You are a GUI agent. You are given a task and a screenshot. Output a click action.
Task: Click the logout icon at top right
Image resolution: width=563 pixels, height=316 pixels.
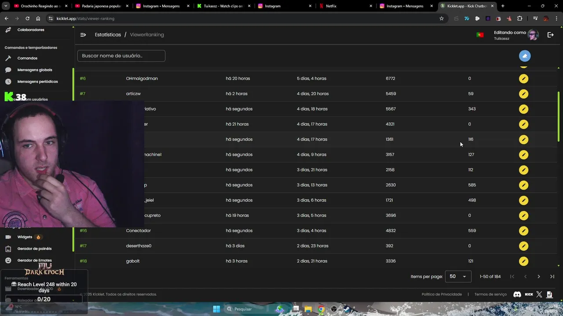550,35
